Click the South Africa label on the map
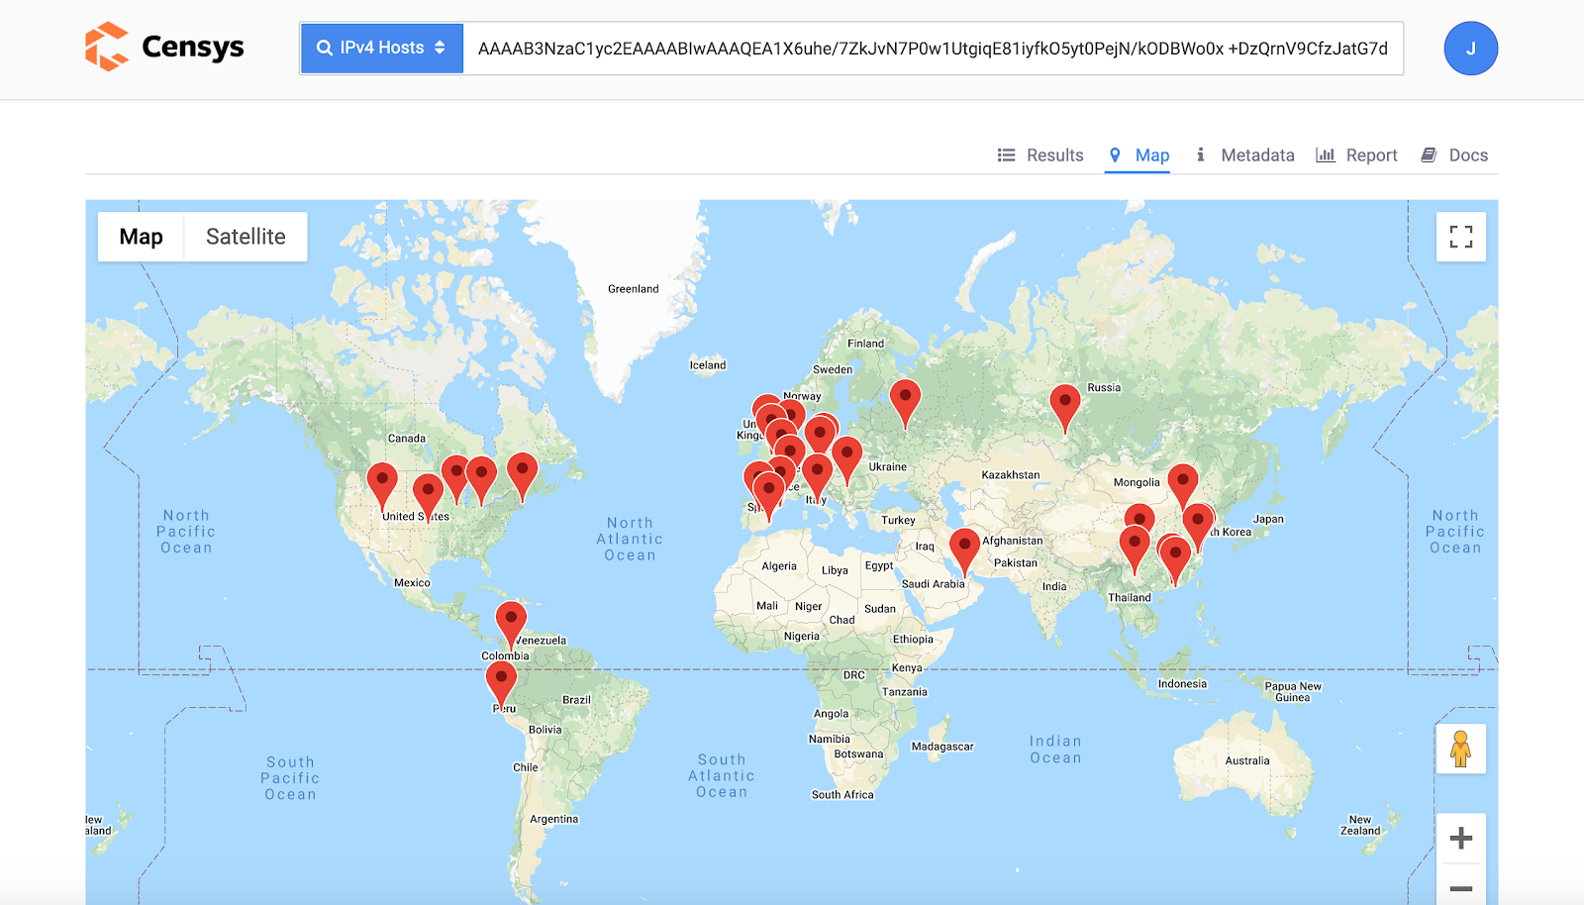1584x905 pixels. point(842,795)
